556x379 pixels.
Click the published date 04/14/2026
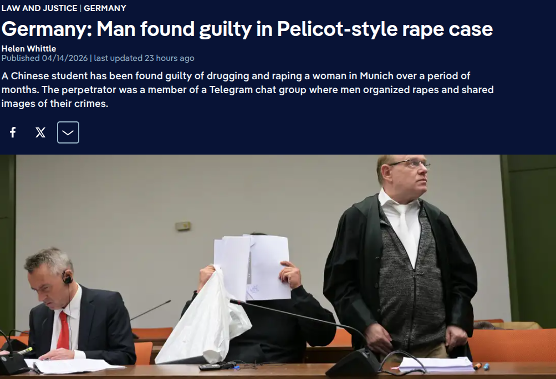click(65, 58)
